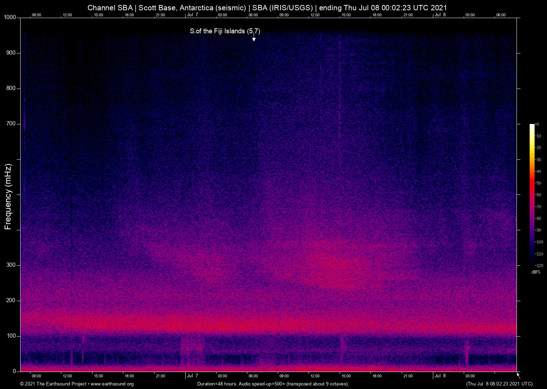The width and height of the screenshot is (547, 389).
Task: Click the 700 frequency axis label
Action: pyautogui.click(x=11, y=124)
